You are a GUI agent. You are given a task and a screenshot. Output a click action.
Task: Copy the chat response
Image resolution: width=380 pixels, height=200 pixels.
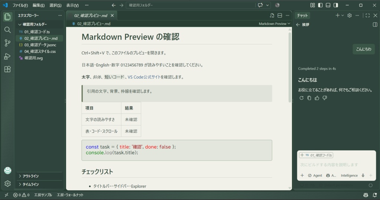point(309,98)
